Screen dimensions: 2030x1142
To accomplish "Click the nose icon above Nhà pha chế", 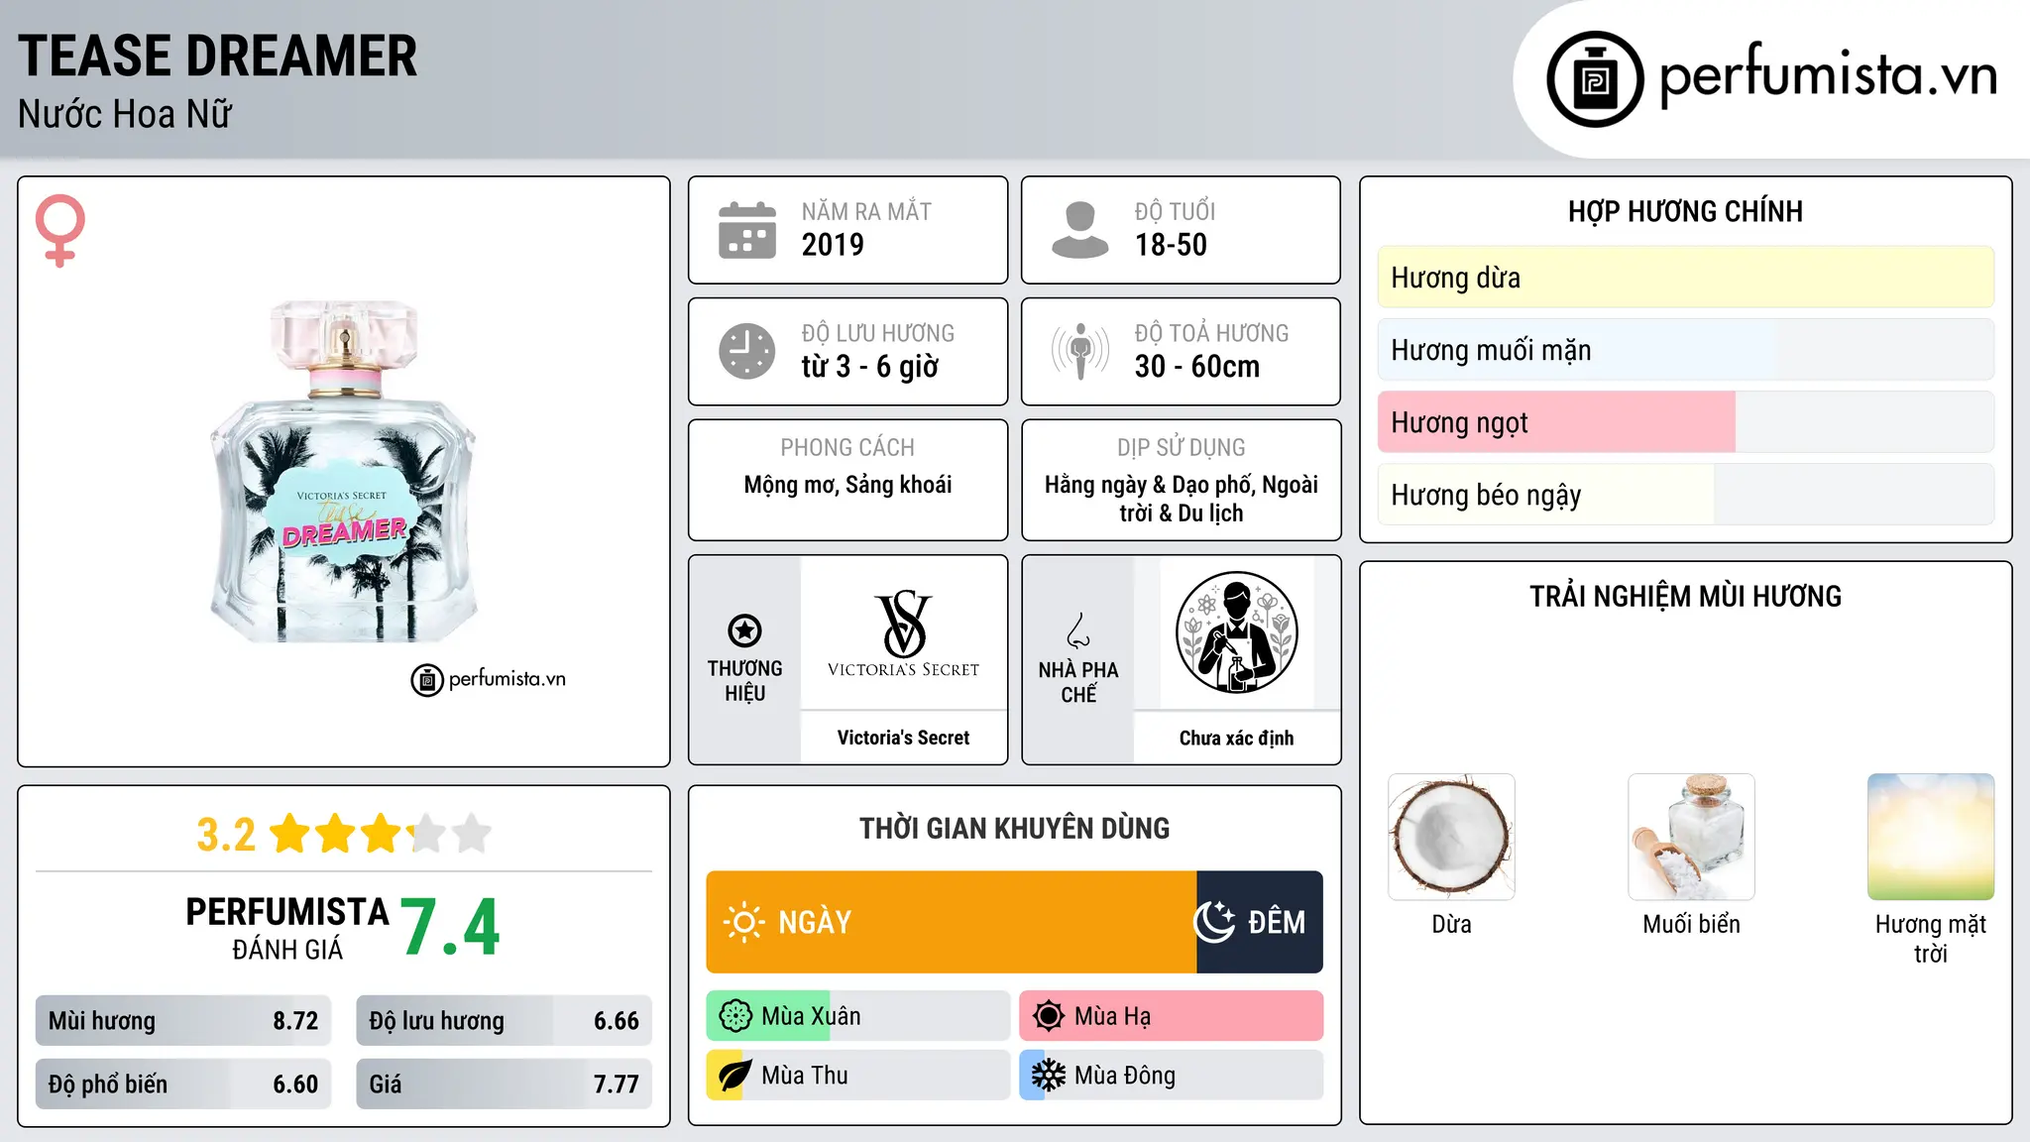I will [x=1078, y=630].
